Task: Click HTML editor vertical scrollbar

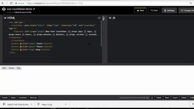Action: pos(101,33)
